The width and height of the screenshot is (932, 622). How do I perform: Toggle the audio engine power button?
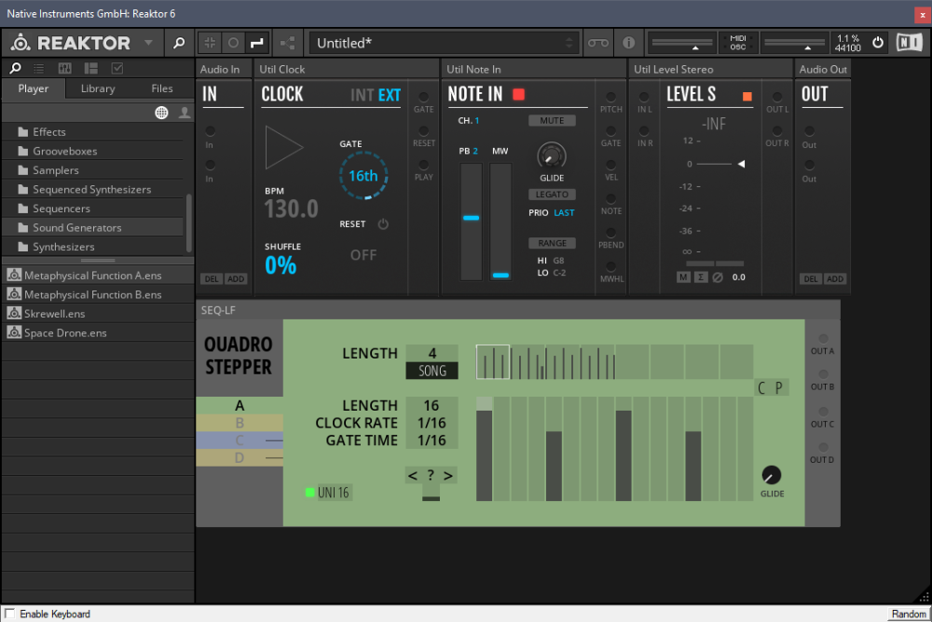877,43
